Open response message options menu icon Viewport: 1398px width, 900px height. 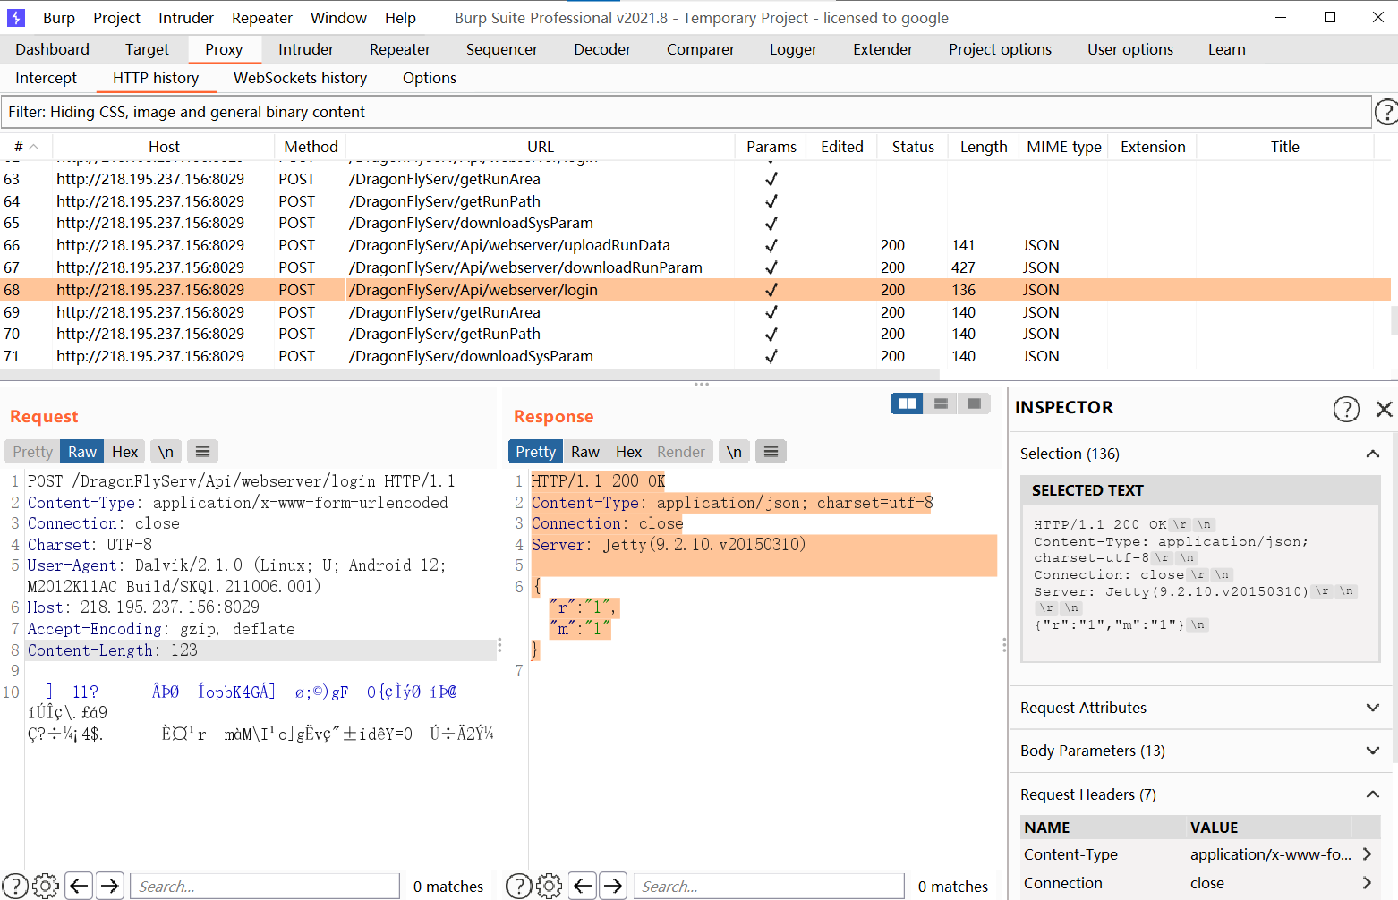[x=771, y=452]
